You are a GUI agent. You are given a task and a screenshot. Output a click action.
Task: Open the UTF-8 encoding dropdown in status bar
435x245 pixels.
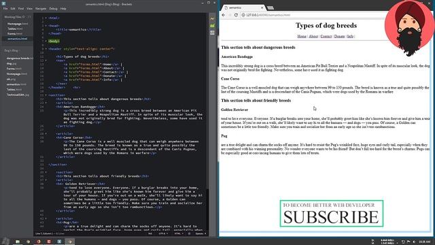click(x=163, y=233)
